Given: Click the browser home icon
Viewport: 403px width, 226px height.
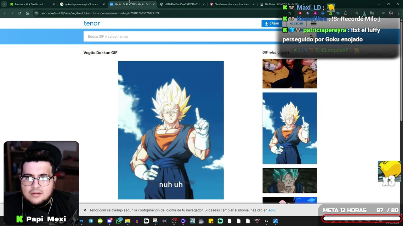Looking at the screenshot, I should [x=27, y=13].
